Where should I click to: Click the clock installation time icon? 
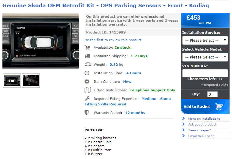(x=87, y=73)
